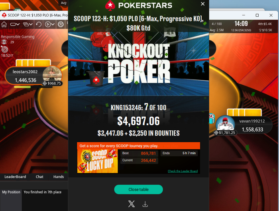Open the Hands tab
The height and width of the screenshot is (211, 279).
(x=59, y=177)
